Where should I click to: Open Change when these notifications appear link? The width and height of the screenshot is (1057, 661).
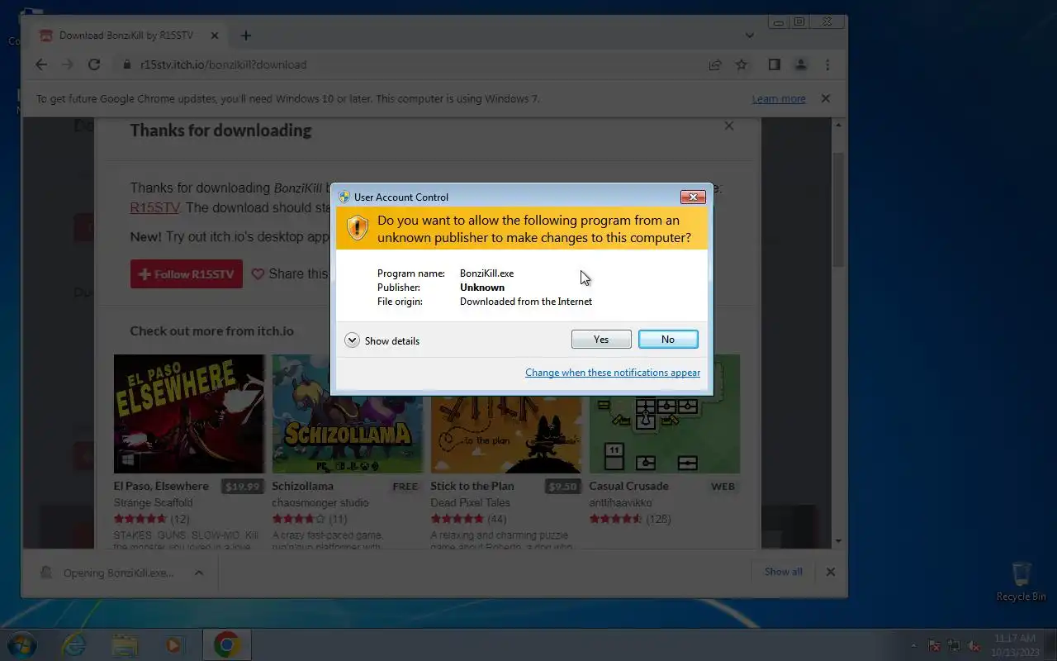pyautogui.click(x=613, y=373)
